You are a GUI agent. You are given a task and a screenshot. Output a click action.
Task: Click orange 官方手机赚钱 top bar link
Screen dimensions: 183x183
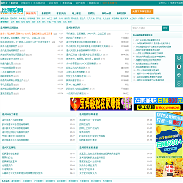[109, 3]
